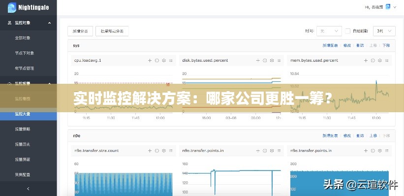Click 下移 link in sys section

click(x=386, y=46)
